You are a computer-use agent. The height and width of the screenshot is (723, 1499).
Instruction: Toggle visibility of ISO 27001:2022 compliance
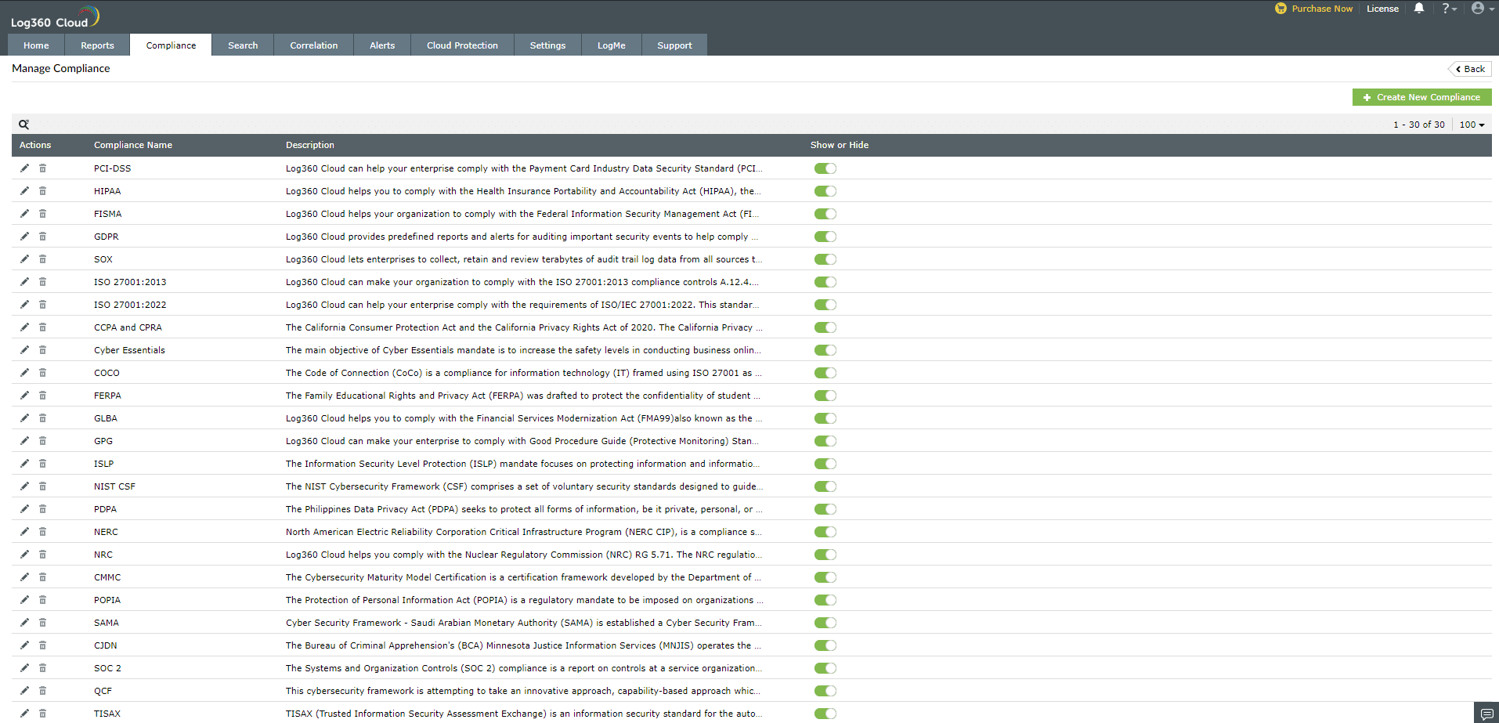point(825,305)
